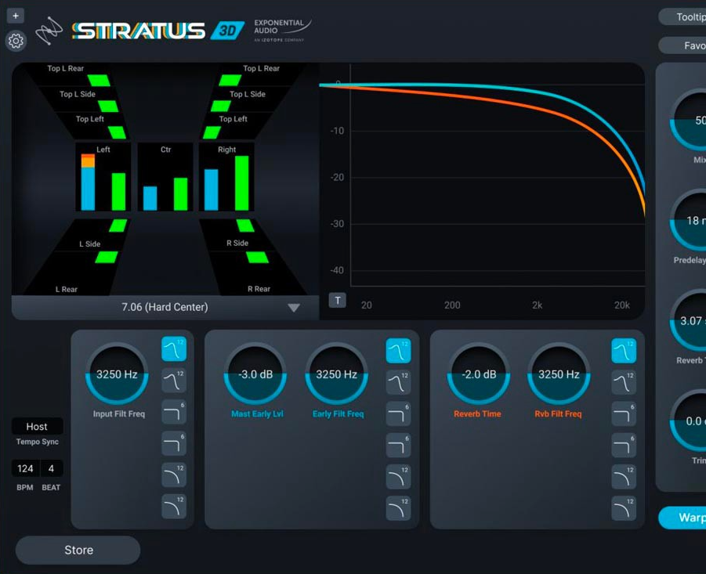Click the Stratus 3D title logo
This screenshot has height=574, width=706.
[x=158, y=31]
